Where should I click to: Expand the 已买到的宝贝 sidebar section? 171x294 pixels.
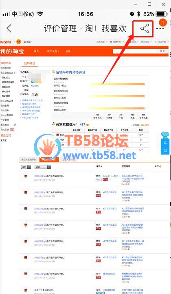click(15, 73)
